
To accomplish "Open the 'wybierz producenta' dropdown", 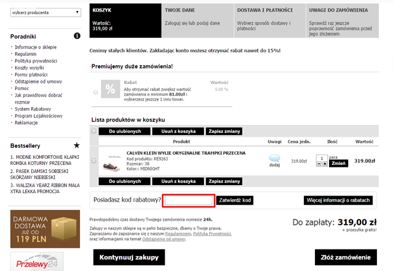I will pos(45,12).
